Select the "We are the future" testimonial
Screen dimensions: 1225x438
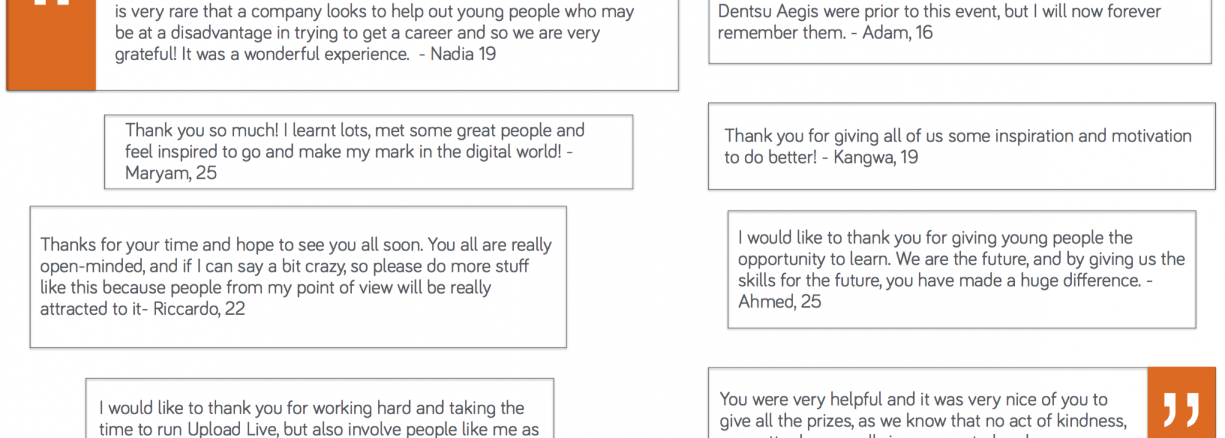tap(961, 270)
